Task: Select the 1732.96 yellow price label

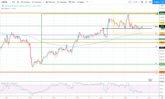Action: pyautogui.click(x=162, y=23)
